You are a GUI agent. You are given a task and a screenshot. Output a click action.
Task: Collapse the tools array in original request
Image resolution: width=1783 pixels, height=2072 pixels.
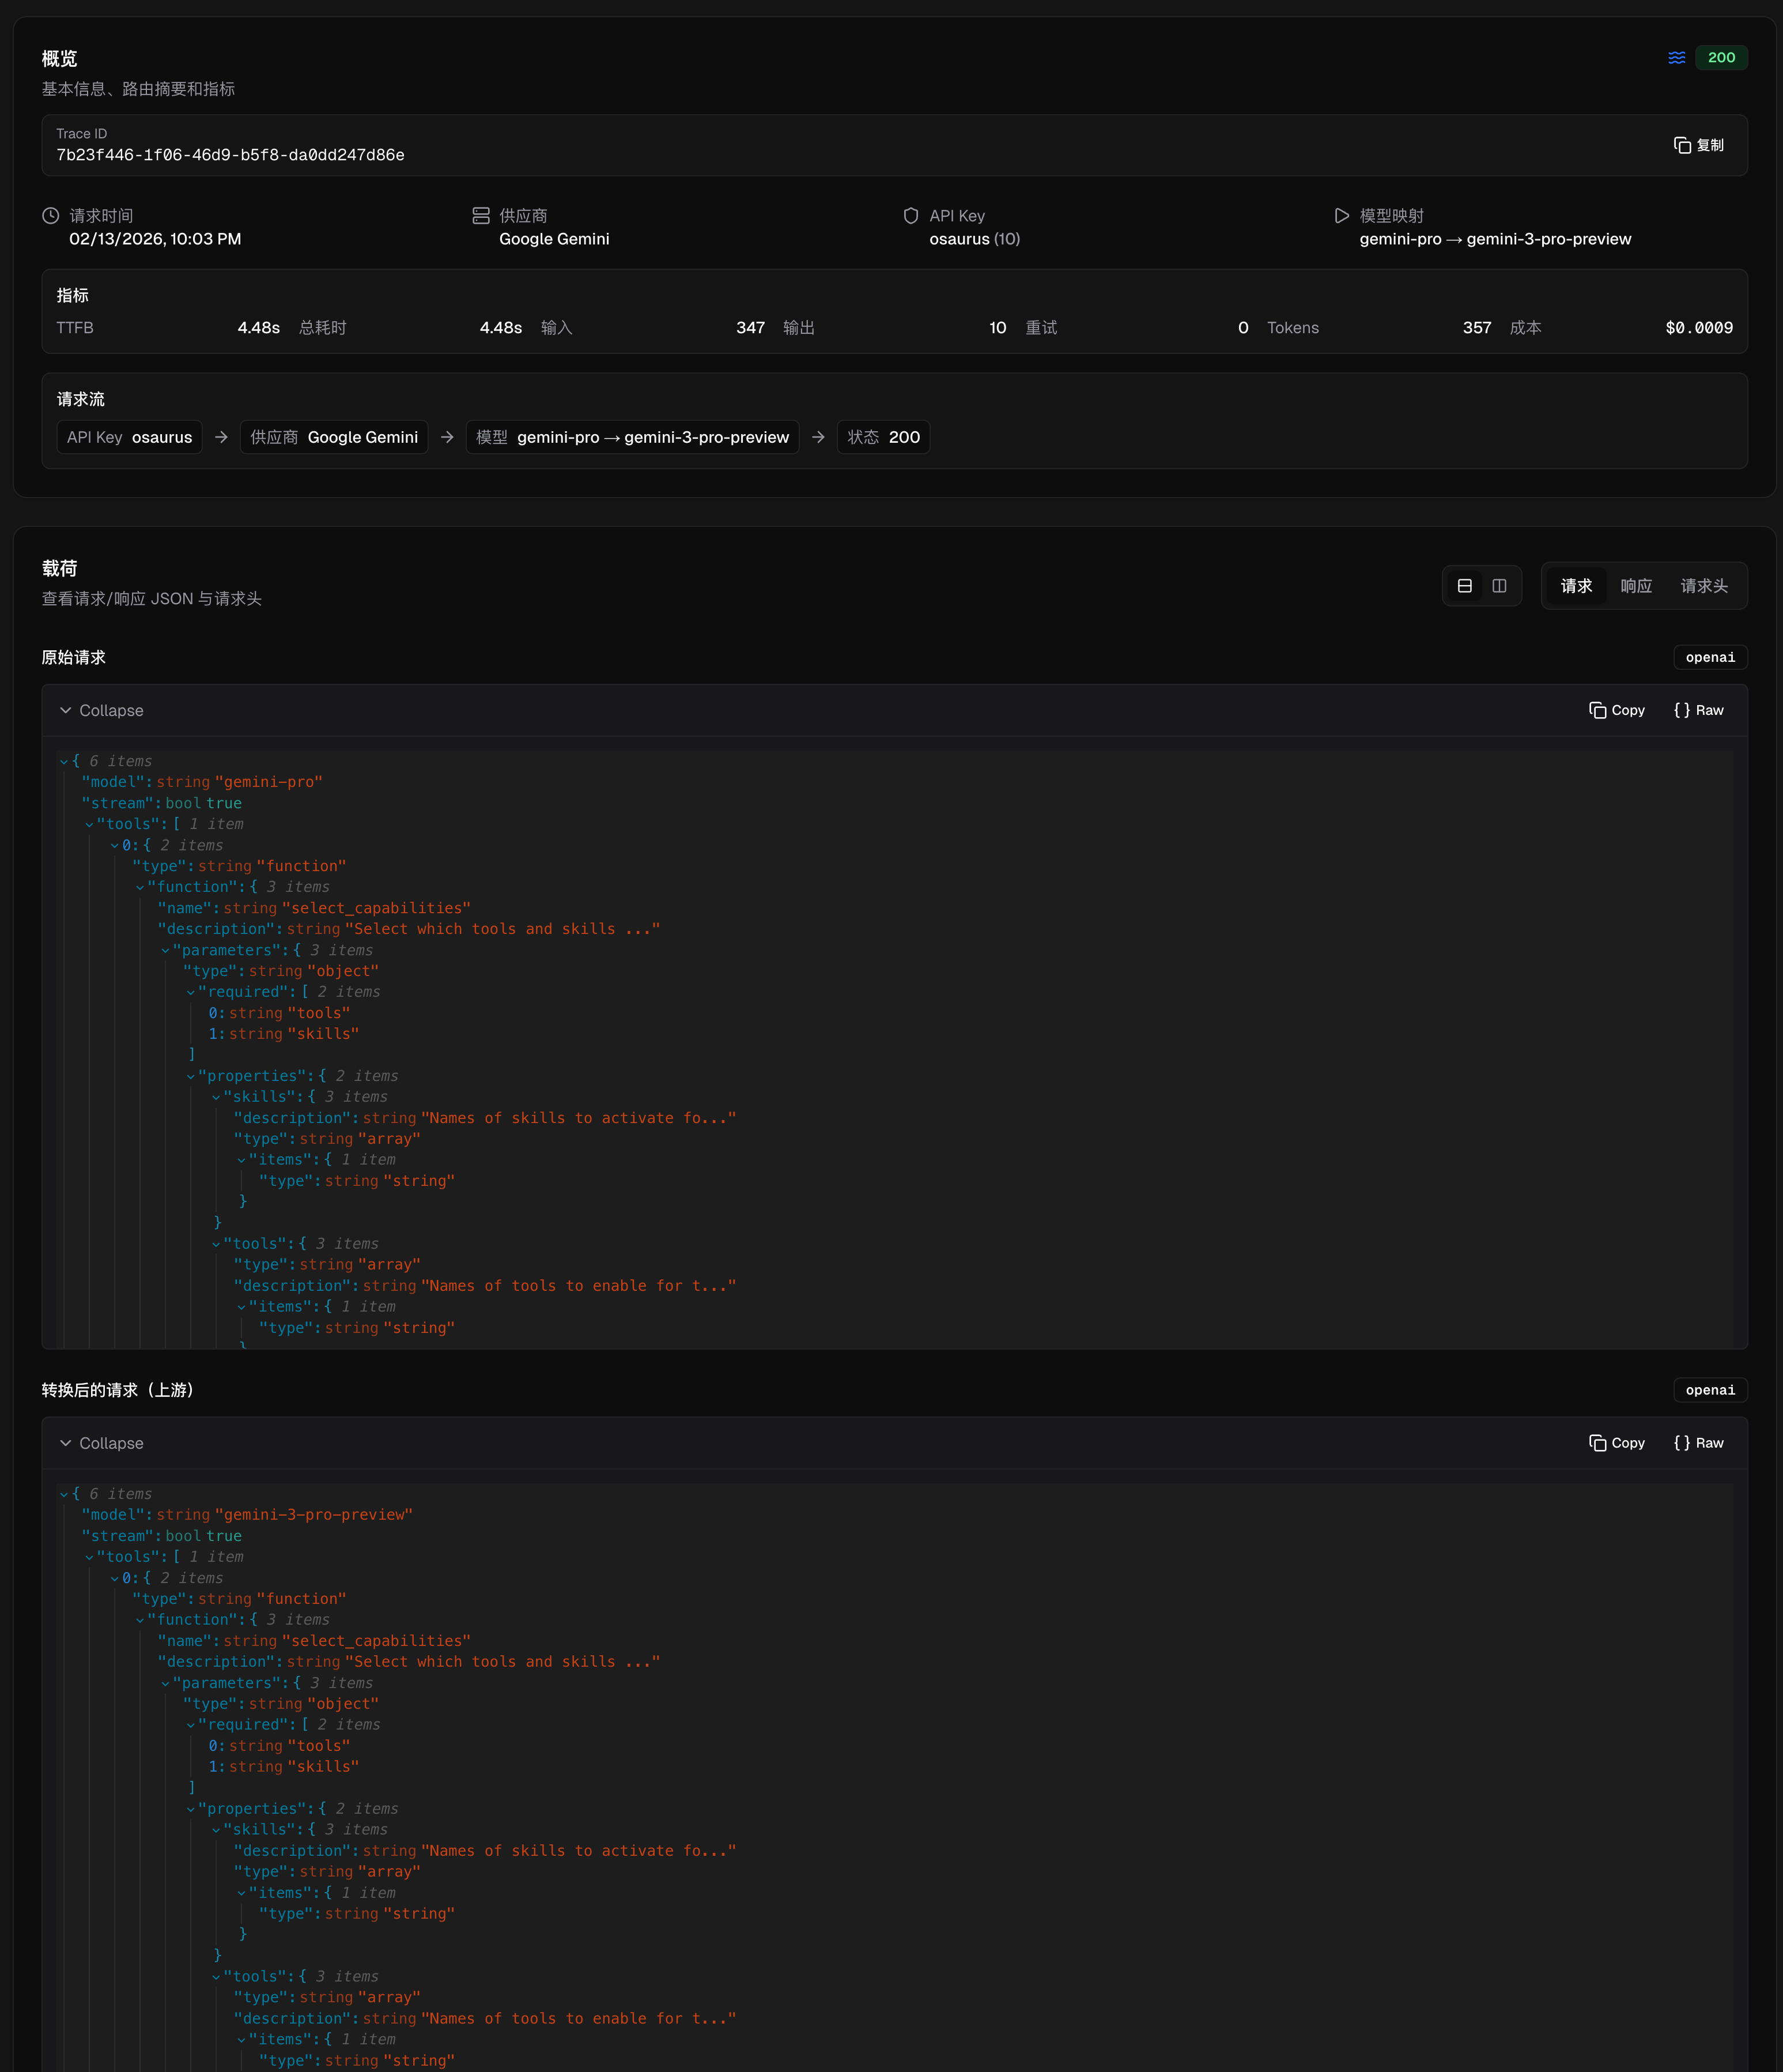(89, 823)
